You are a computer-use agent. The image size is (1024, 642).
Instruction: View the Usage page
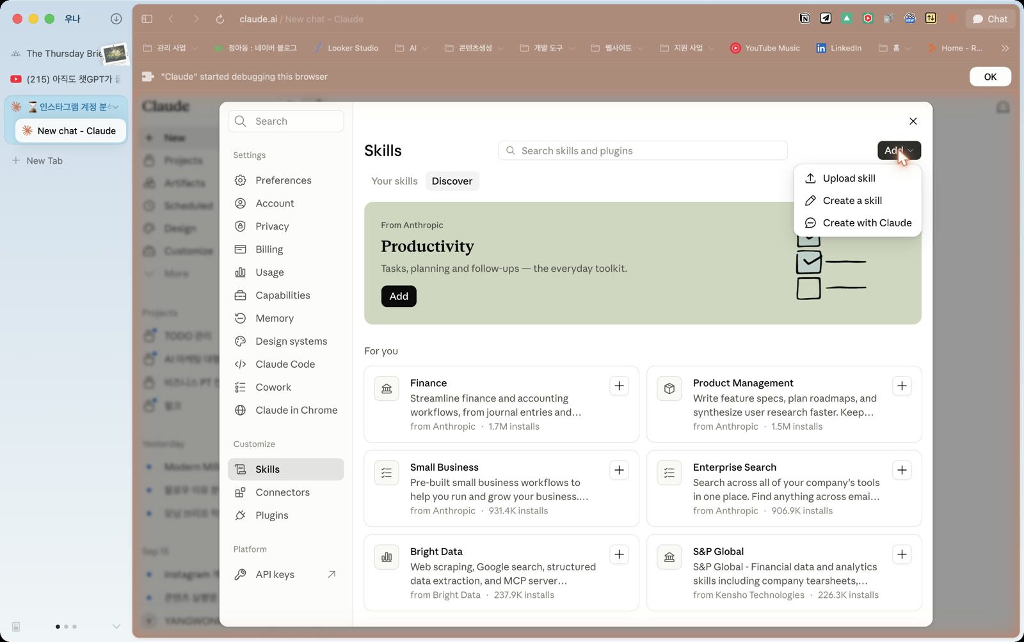pyautogui.click(x=285, y=272)
